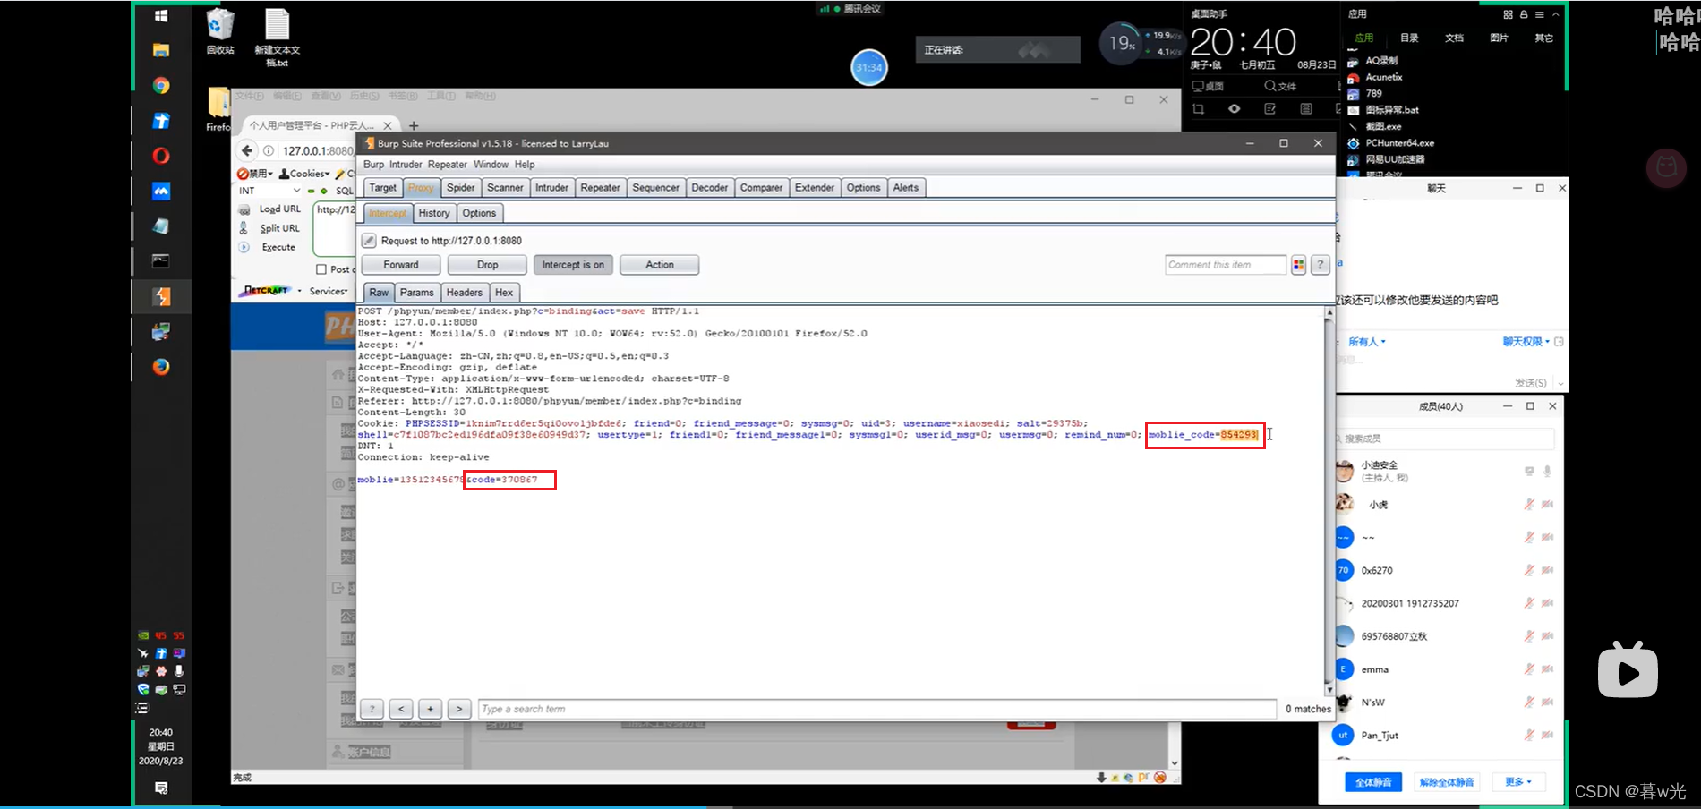
Task: Click the crop/screenshot icon in desktop assistant
Action: pos(1199,109)
